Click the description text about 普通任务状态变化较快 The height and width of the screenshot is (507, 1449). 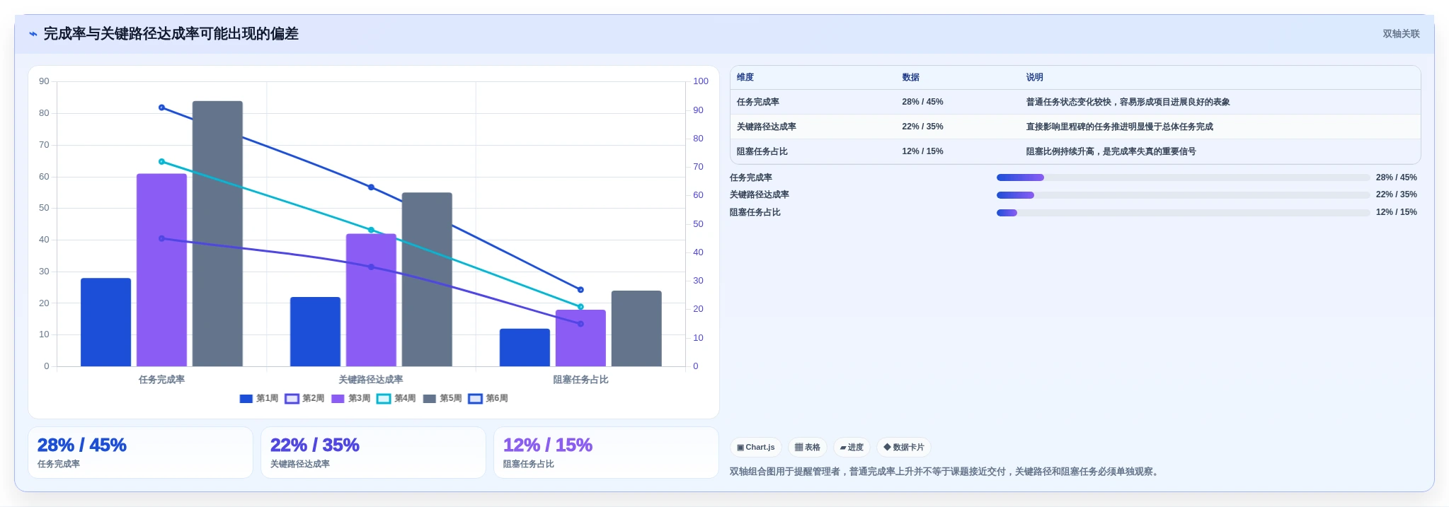[1128, 103]
